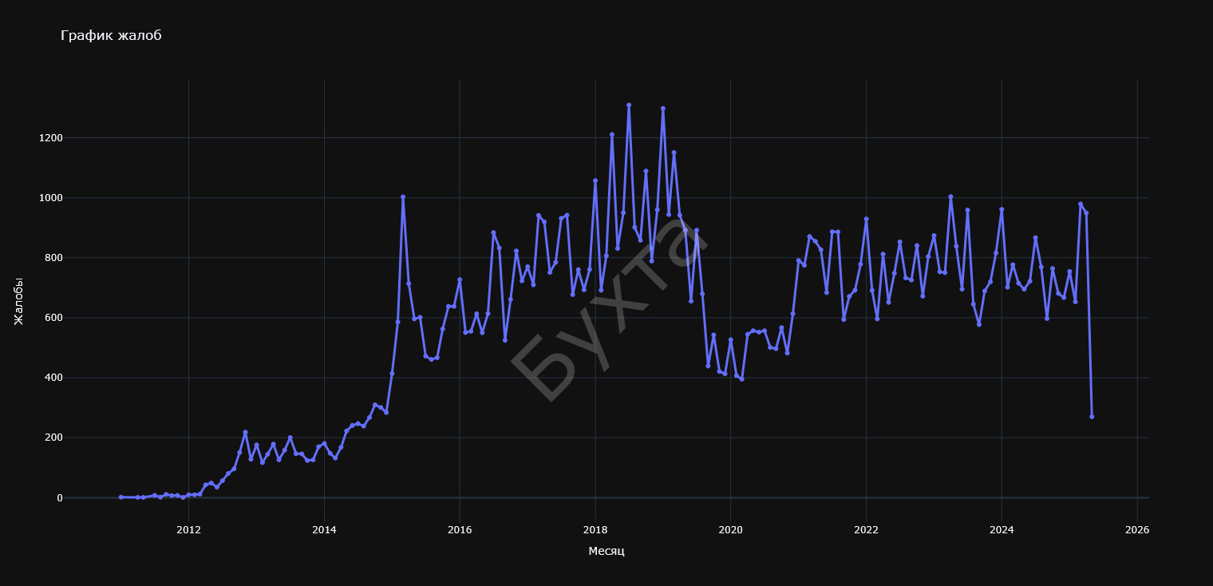The height and width of the screenshot is (586, 1213).
Task: Click the x-axis title "Месяц"
Action: point(606,552)
